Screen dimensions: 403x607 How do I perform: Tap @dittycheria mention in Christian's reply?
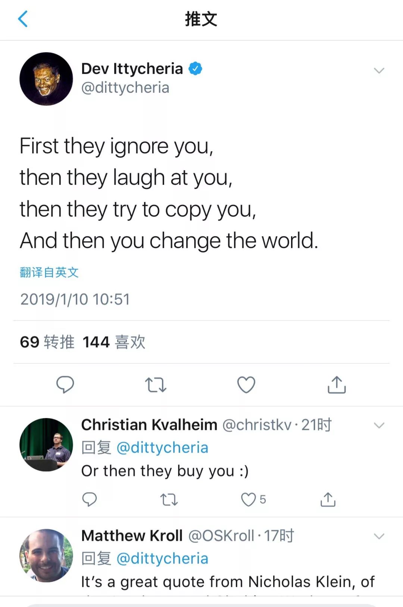click(x=162, y=447)
